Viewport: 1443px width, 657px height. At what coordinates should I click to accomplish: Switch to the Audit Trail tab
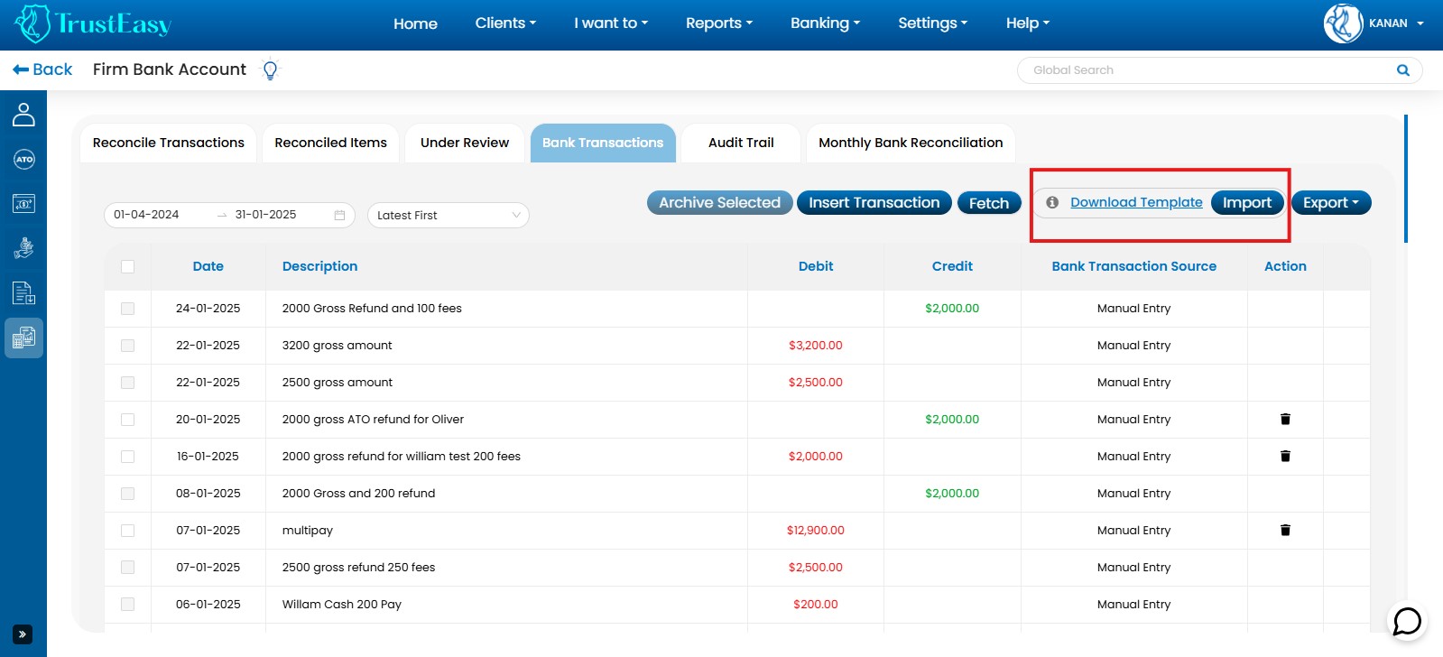(x=741, y=143)
